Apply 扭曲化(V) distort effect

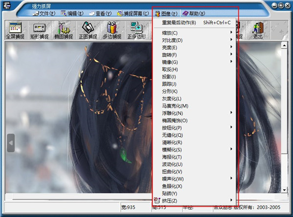coord(194,172)
